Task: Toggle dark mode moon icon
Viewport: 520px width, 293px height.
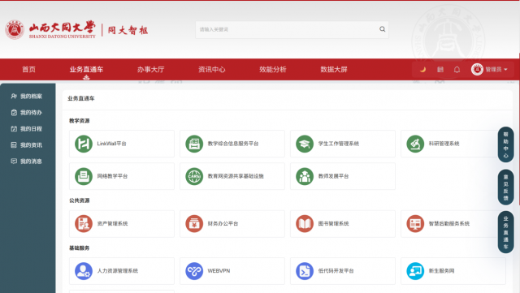Action: point(422,70)
